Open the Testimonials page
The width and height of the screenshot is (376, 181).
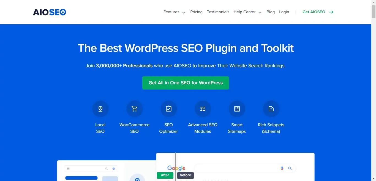point(218,12)
